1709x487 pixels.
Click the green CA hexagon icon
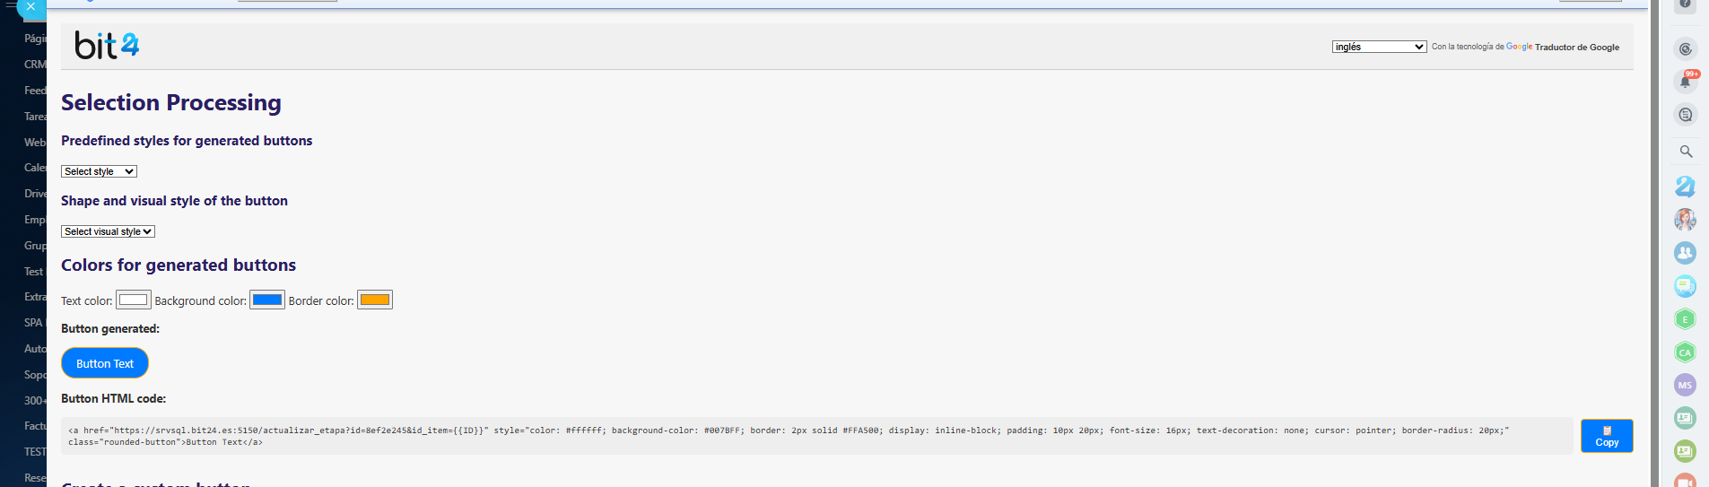1685,352
